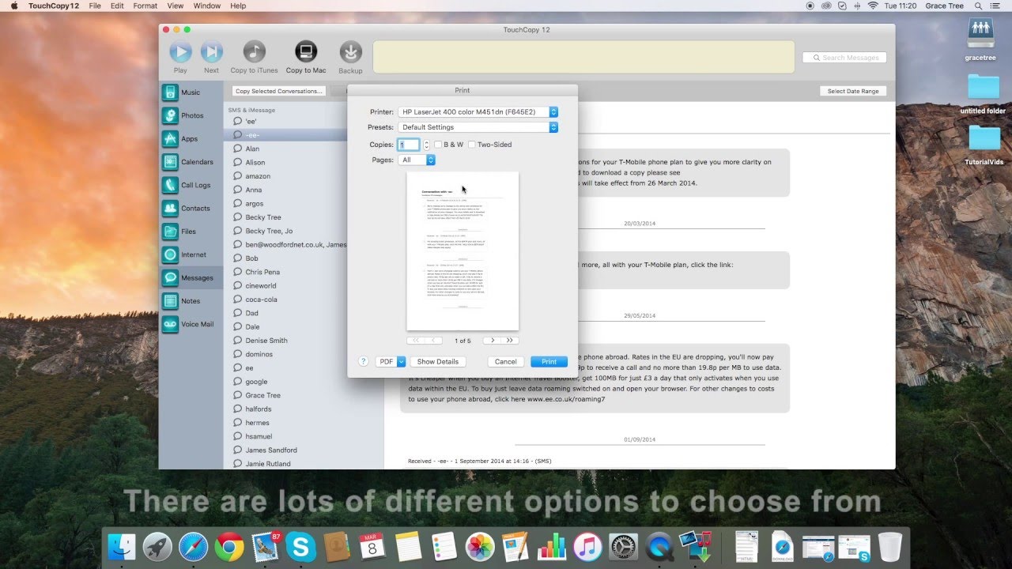Click the Next track toolbar icon
The height and width of the screenshot is (569, 1012).
click(211, 52)
